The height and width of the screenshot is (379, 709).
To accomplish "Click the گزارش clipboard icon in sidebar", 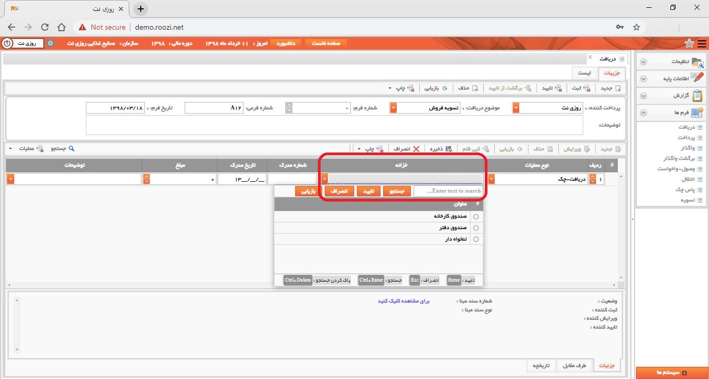I will pyautogui.click(x=698, y=95).
